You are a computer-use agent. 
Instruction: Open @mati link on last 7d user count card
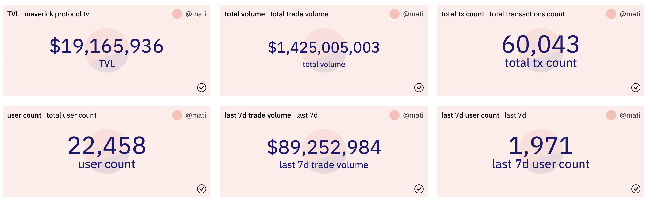tap(630, 115)
